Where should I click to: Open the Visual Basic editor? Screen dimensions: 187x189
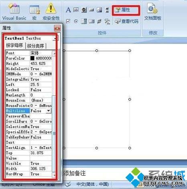pyautogui.click(x=14, y=12)
